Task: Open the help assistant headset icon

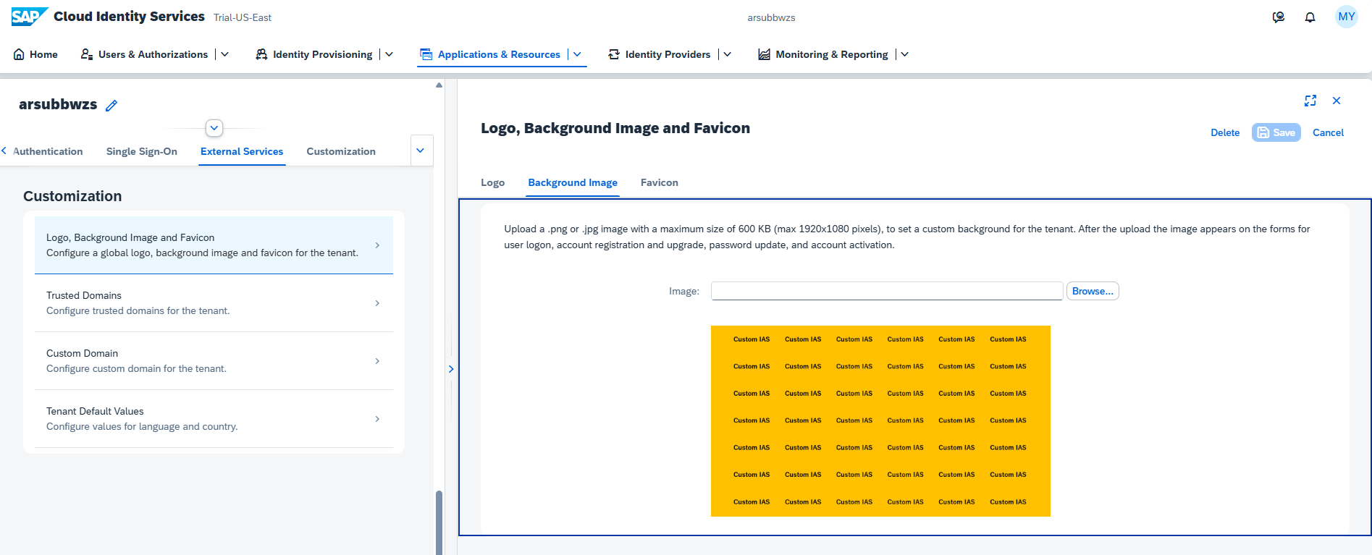Action: pyautogui.click(x=1279, y=17)
